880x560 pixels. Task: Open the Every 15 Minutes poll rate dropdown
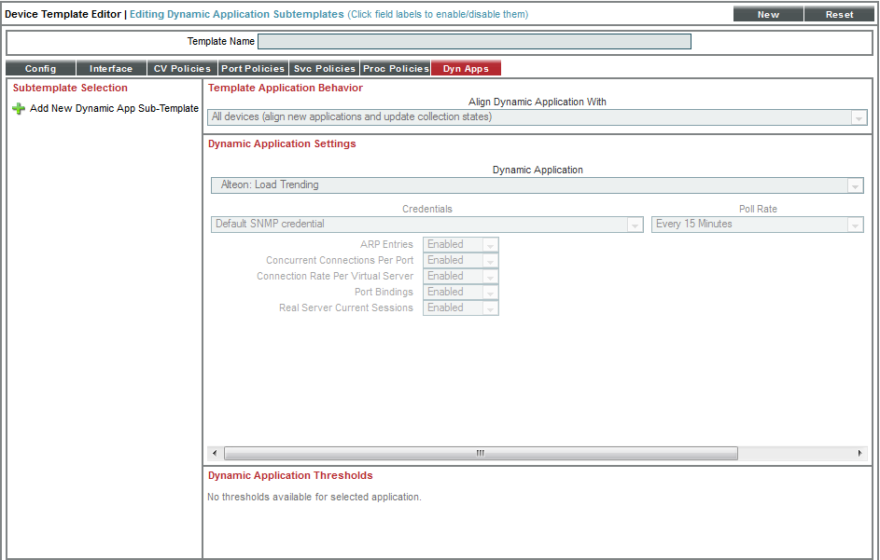click(757, 225)
